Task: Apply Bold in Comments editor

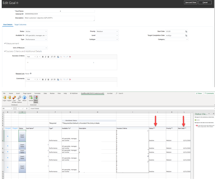Action: (43, 80)
